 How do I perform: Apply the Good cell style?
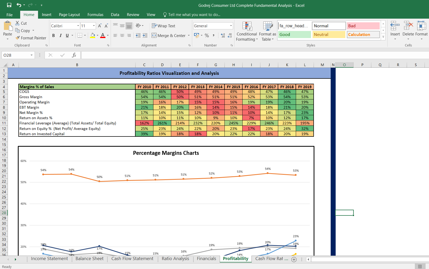pyautogui.click(x=294, y=34)
